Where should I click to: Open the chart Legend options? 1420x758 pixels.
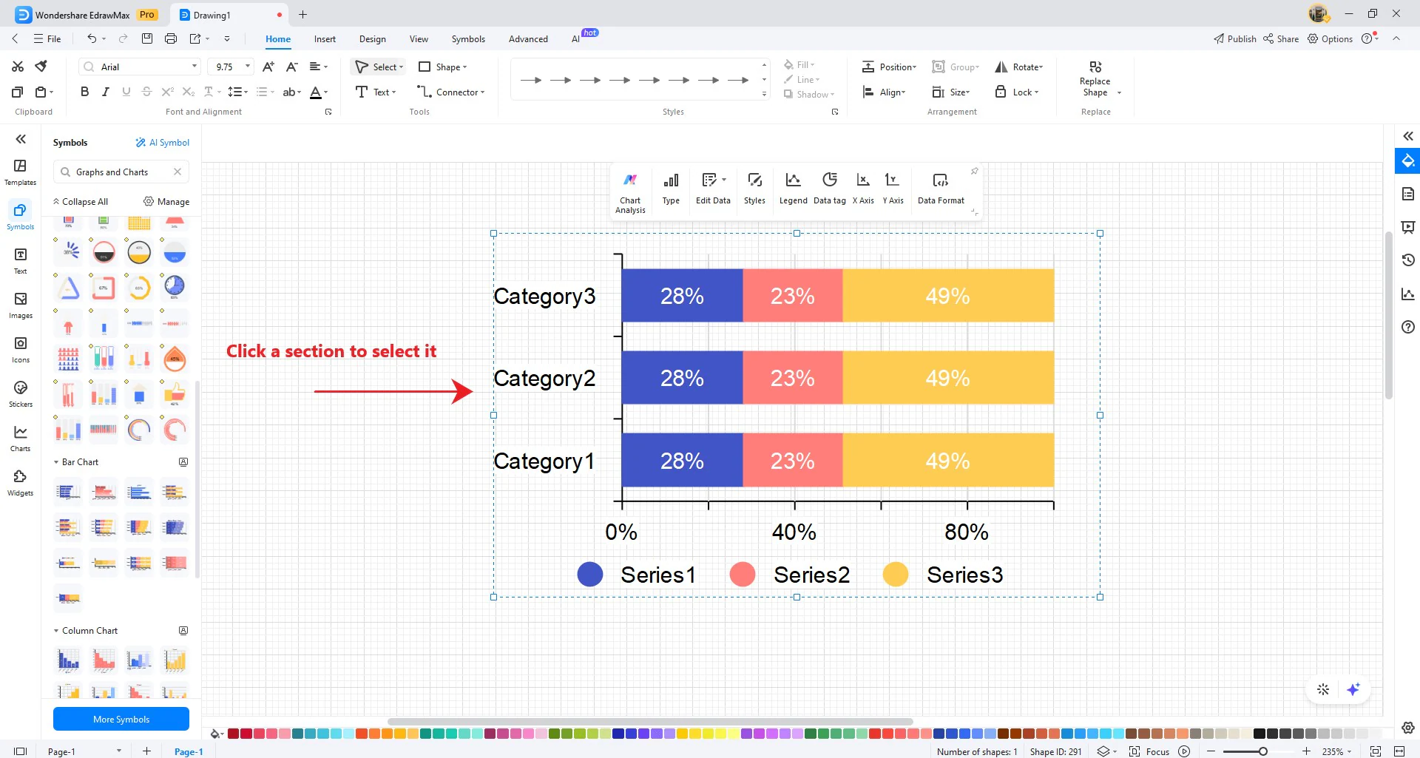[x=793, y=189]
